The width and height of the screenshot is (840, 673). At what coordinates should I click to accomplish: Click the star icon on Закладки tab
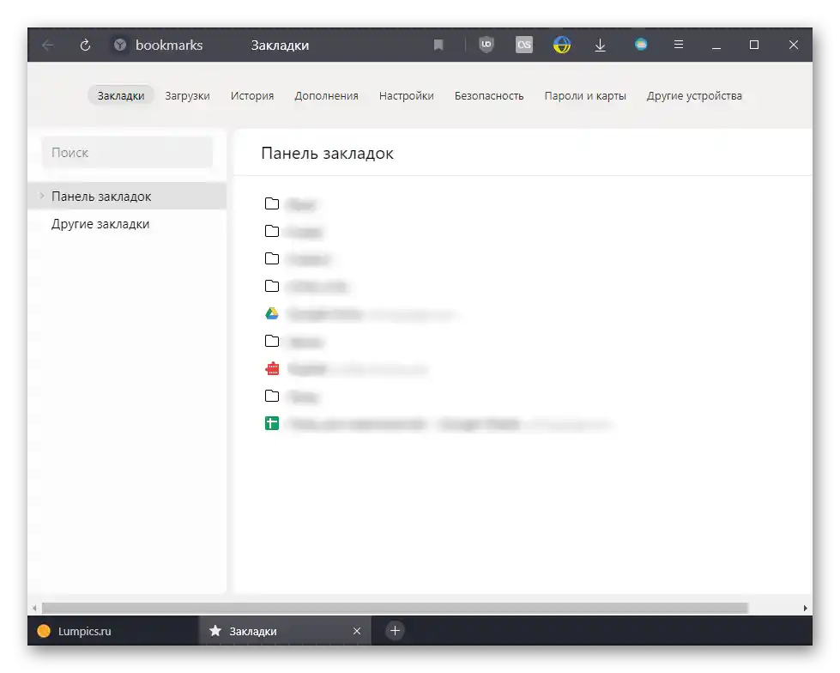click(x=215, y=631)
